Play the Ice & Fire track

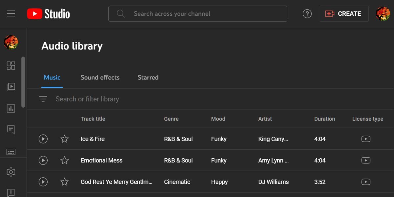click(x=43, y=139)
